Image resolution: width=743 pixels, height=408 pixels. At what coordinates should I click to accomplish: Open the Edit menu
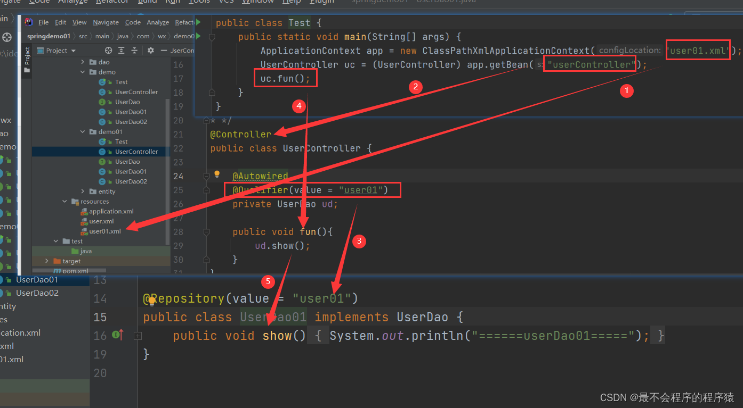61,22
